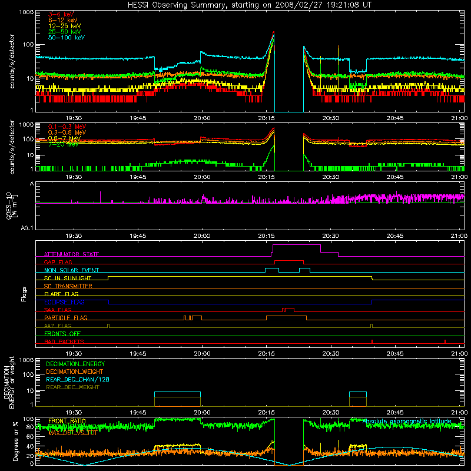Select the 6-12 keV legend label
The height and width of the screenshot is (471, 471).
[63, 20]
